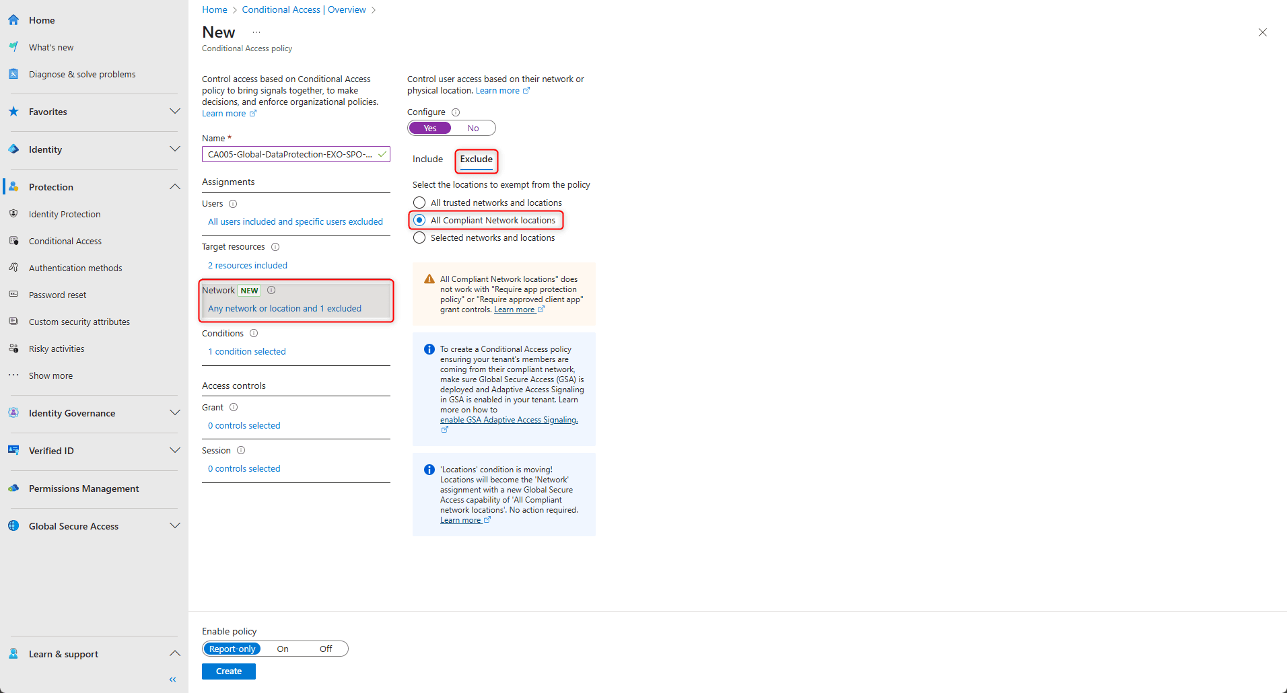
Task: Click the Identity Protection icon
Action: click(x=13, y=214)
